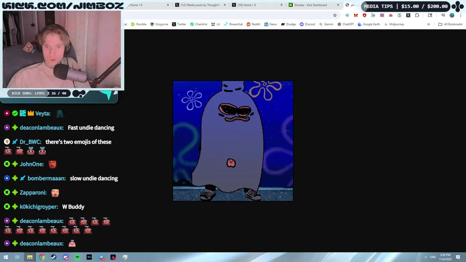Click the Windows Start button
Screen dimensions: 466x262
pos(6,257)
